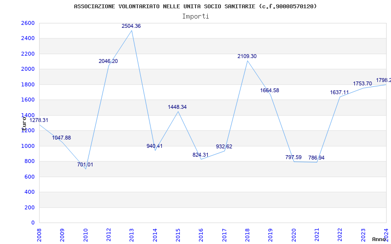The image size is (391, 244).
Task: Click the x-axis year 2014
Action: [155, 235]
